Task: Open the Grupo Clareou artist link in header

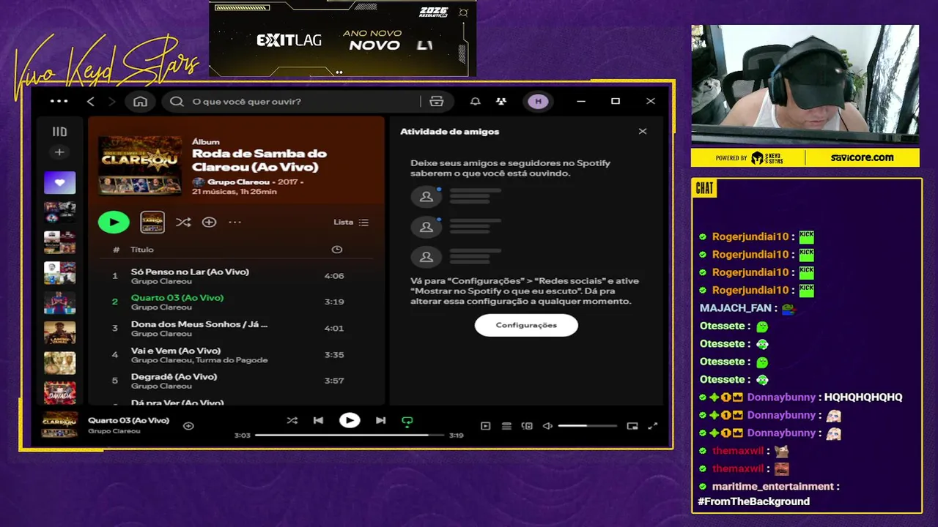Action: click(x=238, y=182)
